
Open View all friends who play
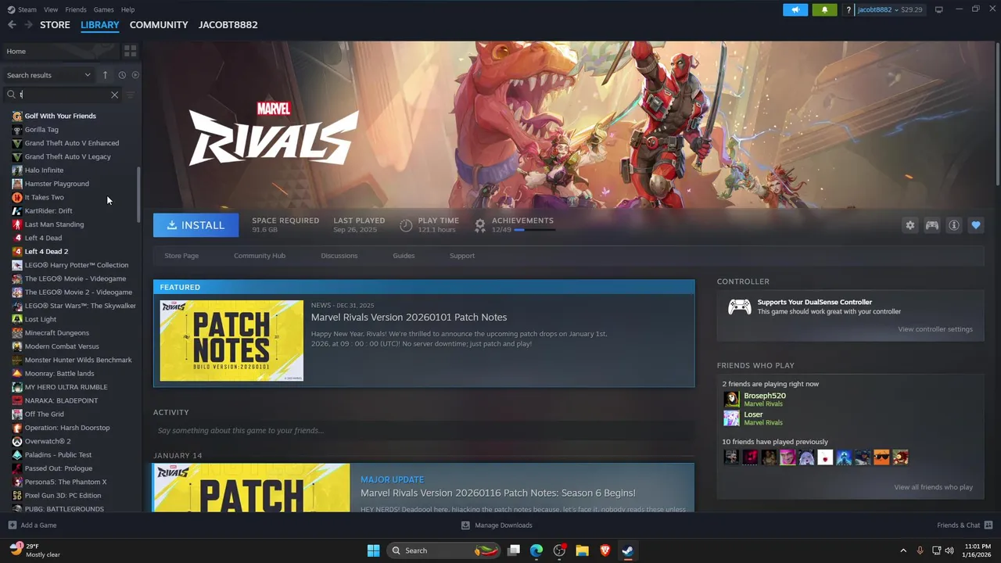(934, 487)
